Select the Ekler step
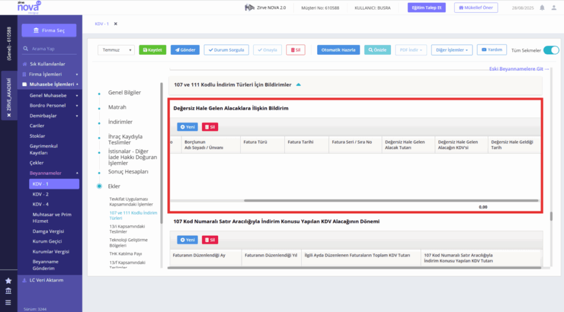The height and width of the screenshot is (312, 564). click(114, 186)
